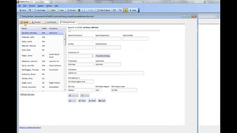Select Peabody, Sally in the list
This screenshot has height=133, width=237.
42,37
